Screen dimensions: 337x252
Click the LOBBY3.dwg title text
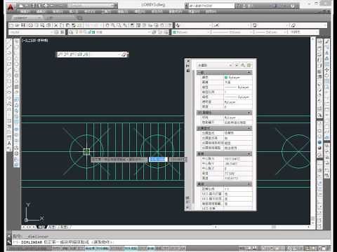[x=153, y=5]
